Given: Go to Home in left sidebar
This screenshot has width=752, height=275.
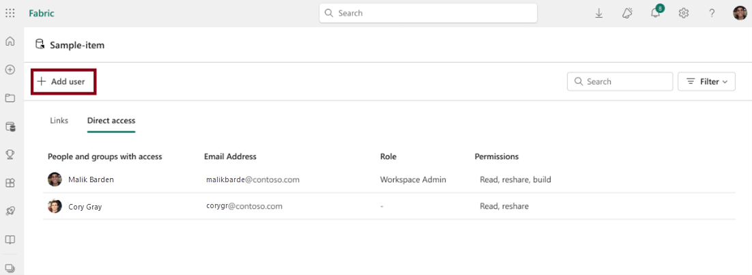Looking at the screenshot, I should [10, 42].
